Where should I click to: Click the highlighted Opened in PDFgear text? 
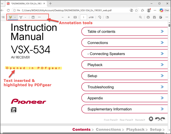33,68
